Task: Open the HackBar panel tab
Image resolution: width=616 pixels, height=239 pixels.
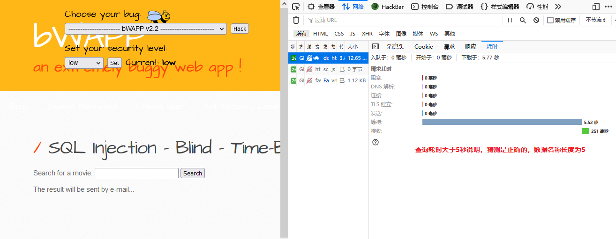Action: tap(388, 7)
